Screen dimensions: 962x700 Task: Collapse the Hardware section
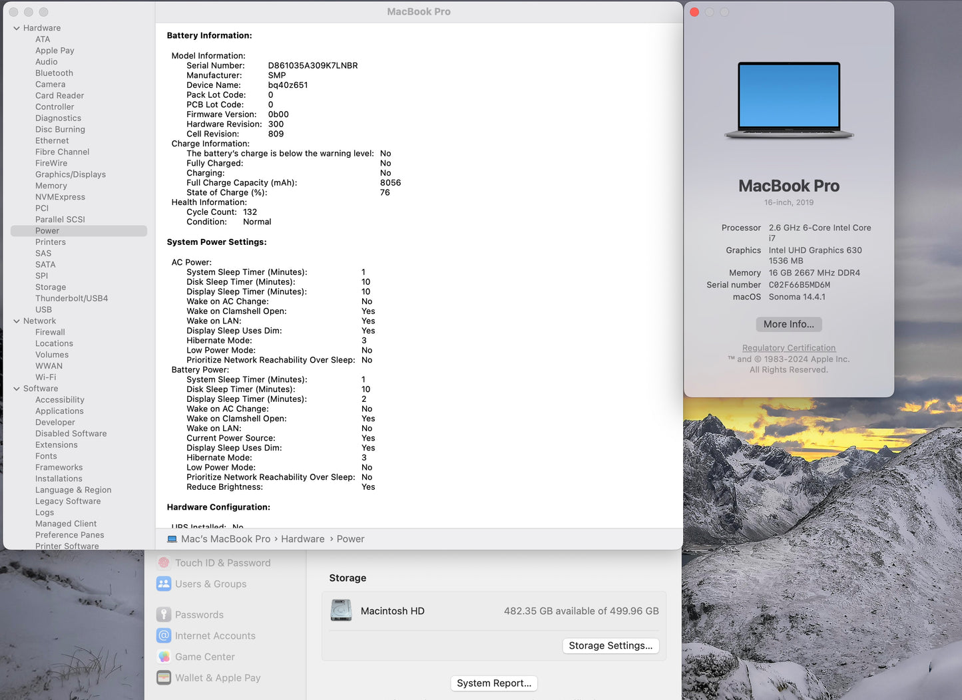click(16, 27)
